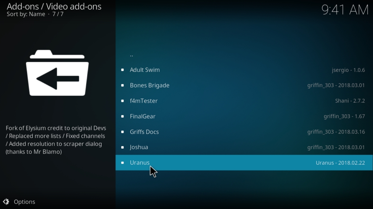The width and height of the screenshot is (373, 209).
Task: Open the f4mTester add-on
Action: coord(244,101)
